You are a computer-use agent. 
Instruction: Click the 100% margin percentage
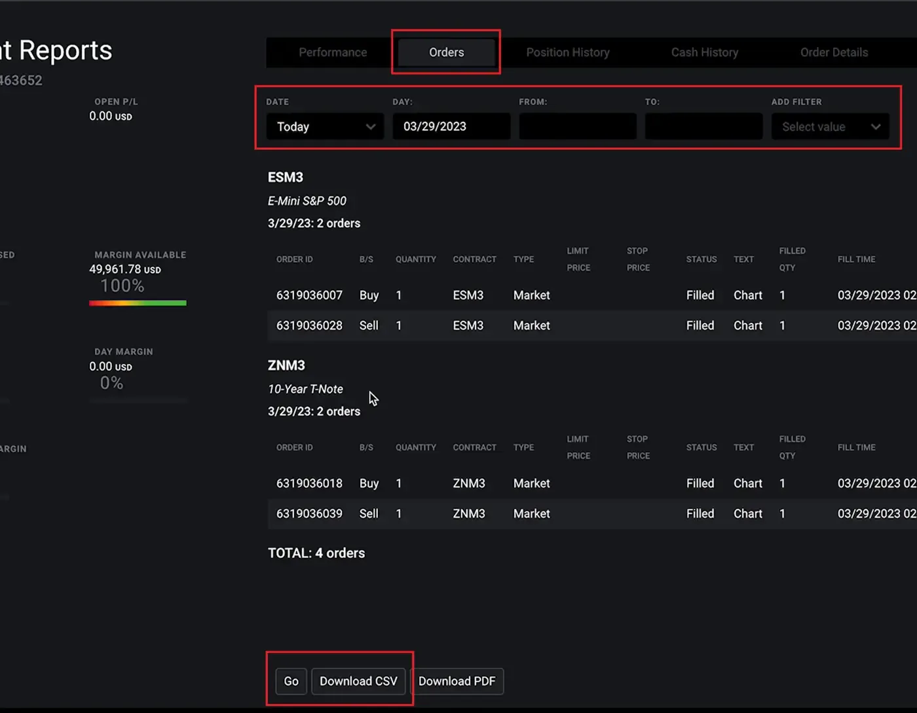(x=122, y=285)
